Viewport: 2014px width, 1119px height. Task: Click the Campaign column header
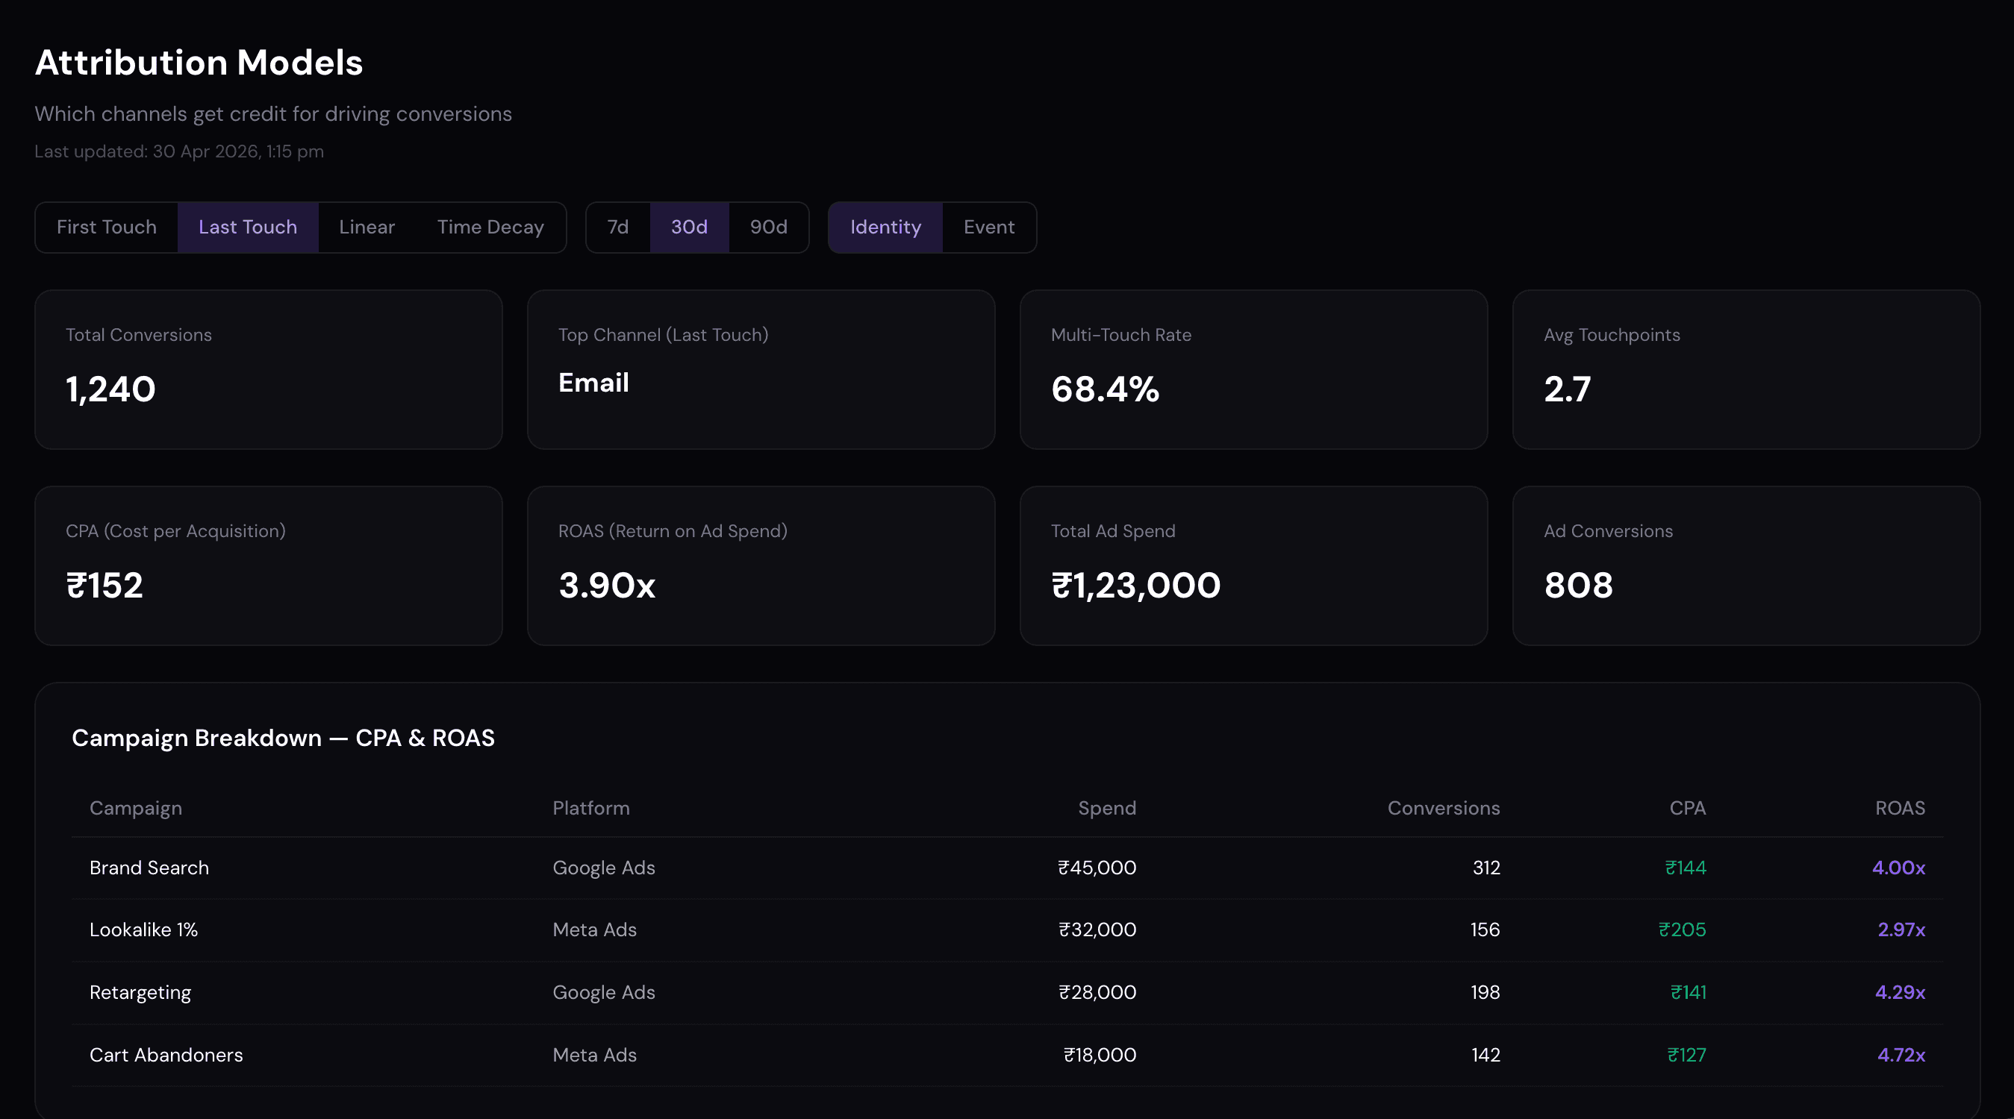point(136,808)
